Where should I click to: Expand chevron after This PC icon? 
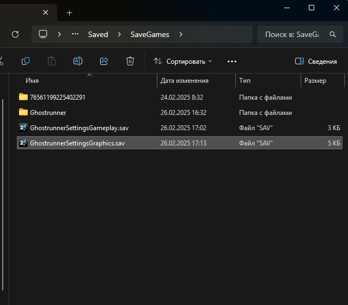pos(59,34)
